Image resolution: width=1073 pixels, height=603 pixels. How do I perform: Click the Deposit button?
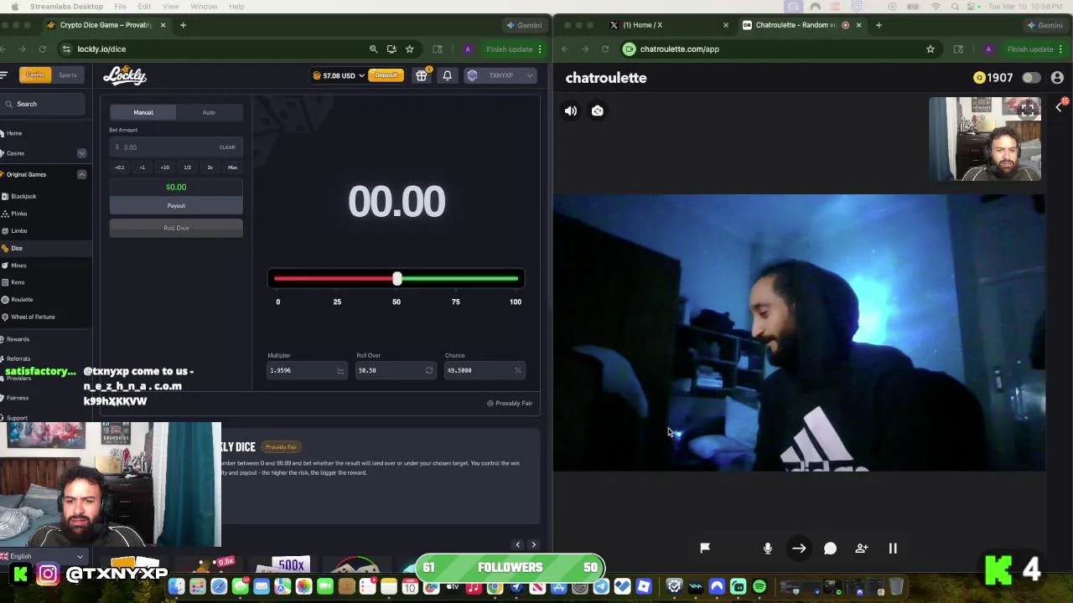tap(386, 75)
